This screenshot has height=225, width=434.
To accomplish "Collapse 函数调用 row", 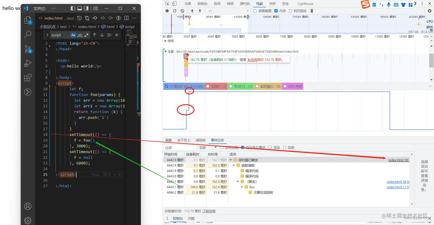I will pos(234,165).
